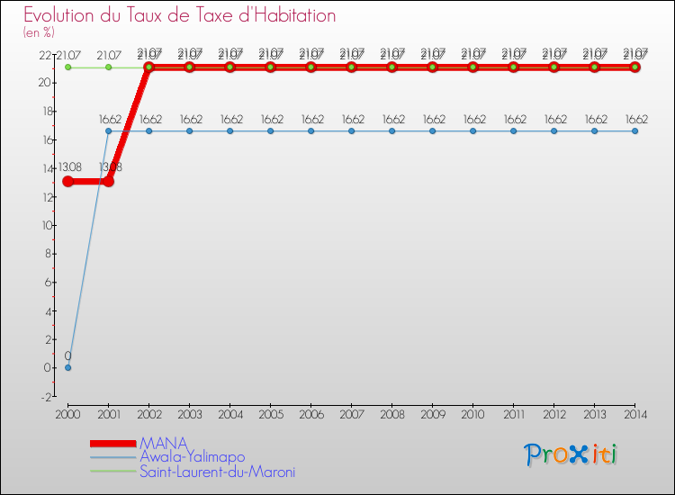Click the x-axis label 2000

coord(68,415)
